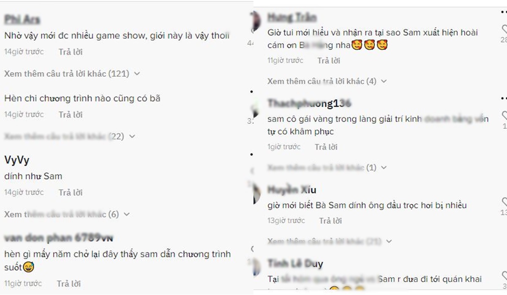Viewport: 507px width, 295px height.
Task: Expand 6 more replies under VyVy
Action: pos(67,215)
